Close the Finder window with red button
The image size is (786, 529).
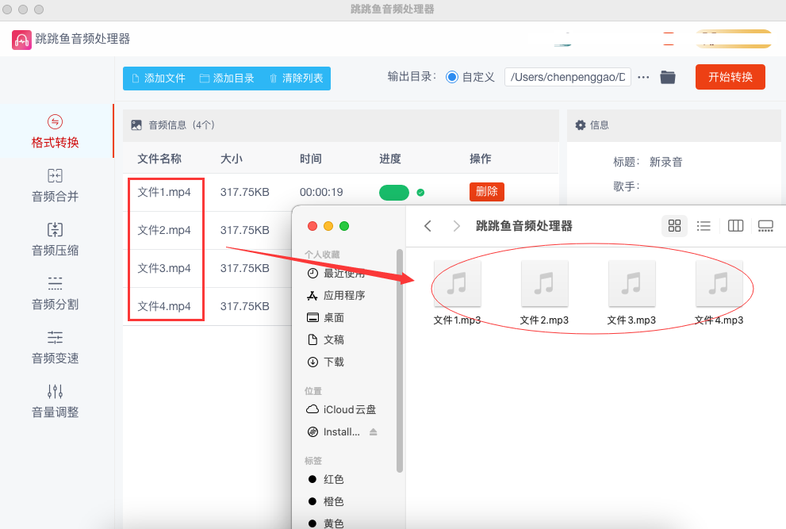(312, 226)
